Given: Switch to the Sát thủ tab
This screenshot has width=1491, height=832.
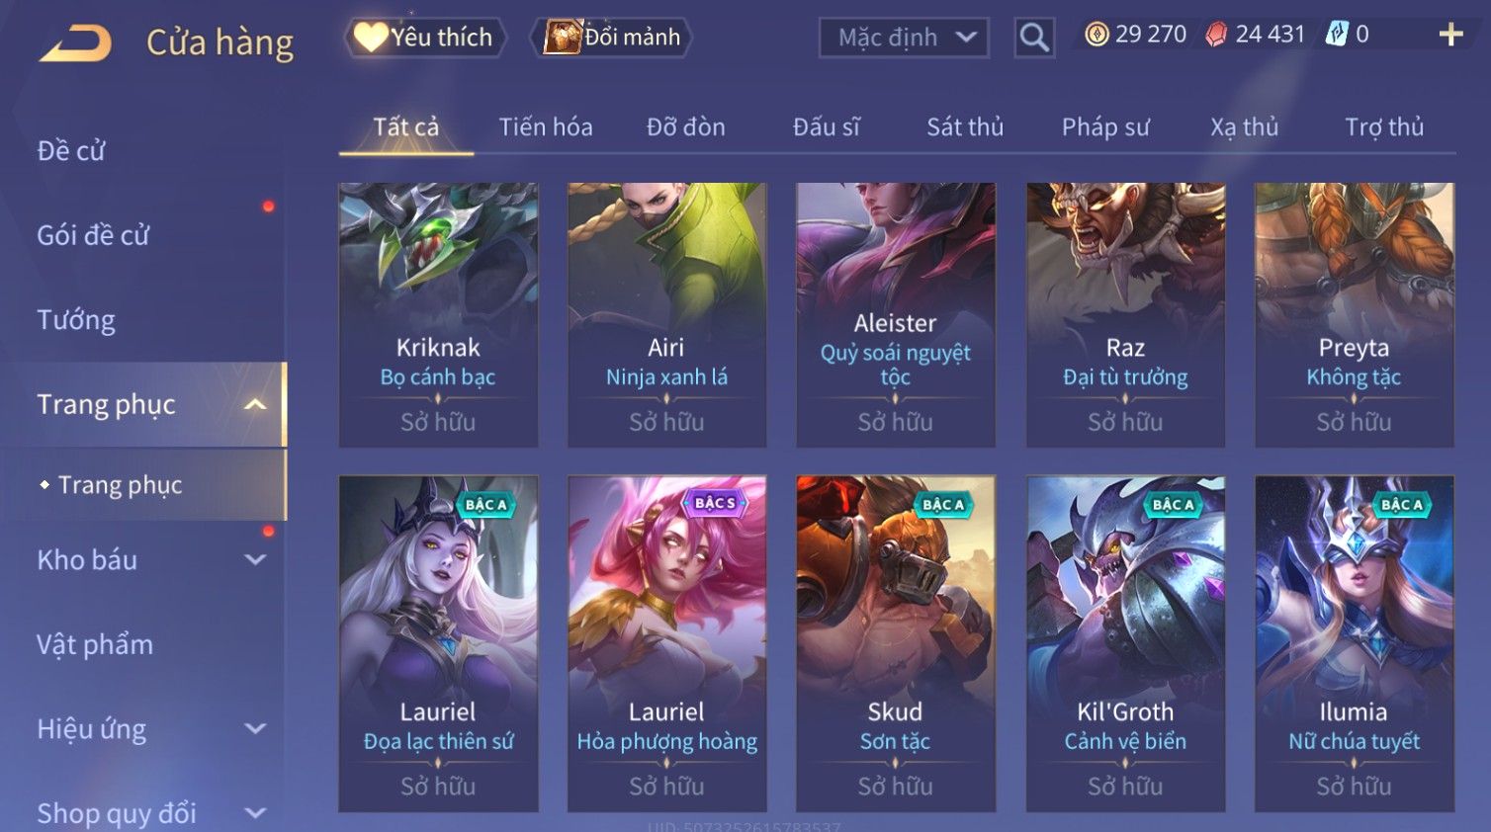Looking at the screenshot, I should pos(965,127).
